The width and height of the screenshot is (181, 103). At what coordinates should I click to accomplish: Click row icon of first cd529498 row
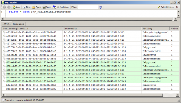click(x=4, y=70)
